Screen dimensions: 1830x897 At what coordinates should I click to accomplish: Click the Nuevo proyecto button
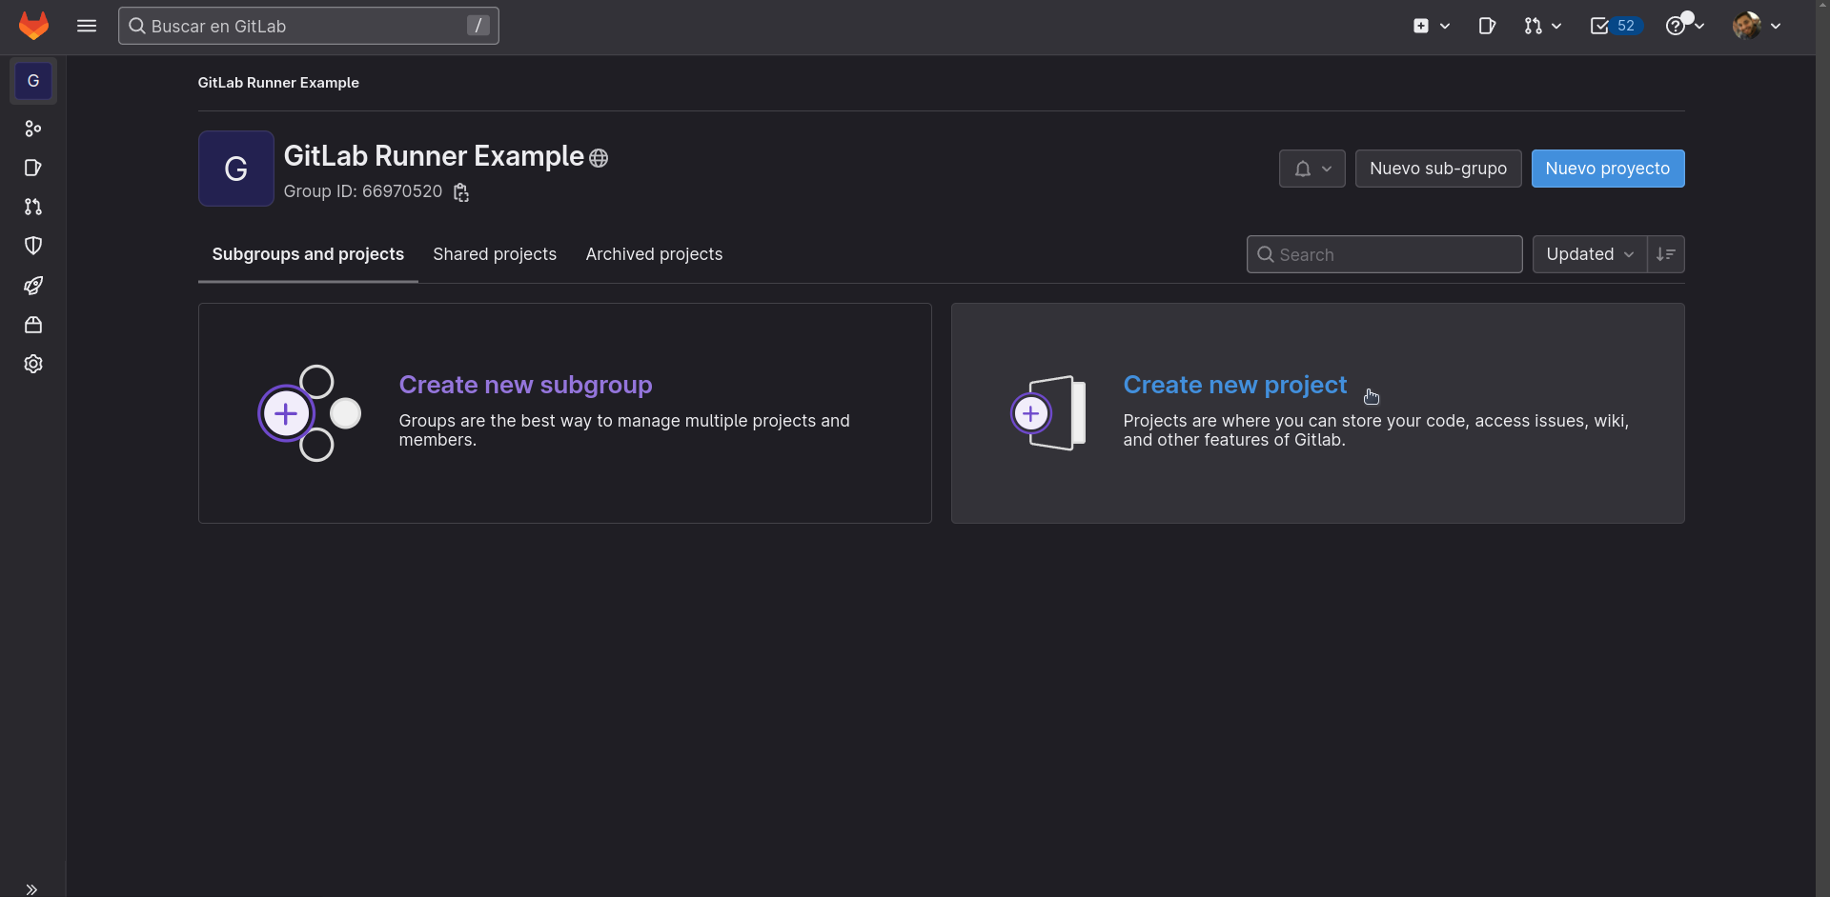point(1608,169)
